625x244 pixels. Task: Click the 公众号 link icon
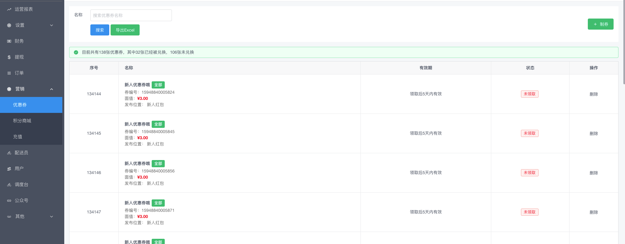click(9, 201)
